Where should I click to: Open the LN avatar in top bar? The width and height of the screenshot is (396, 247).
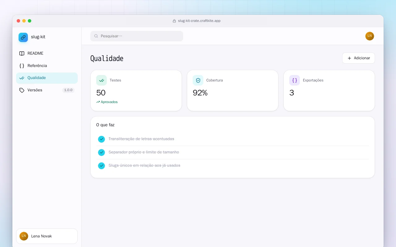370,36
